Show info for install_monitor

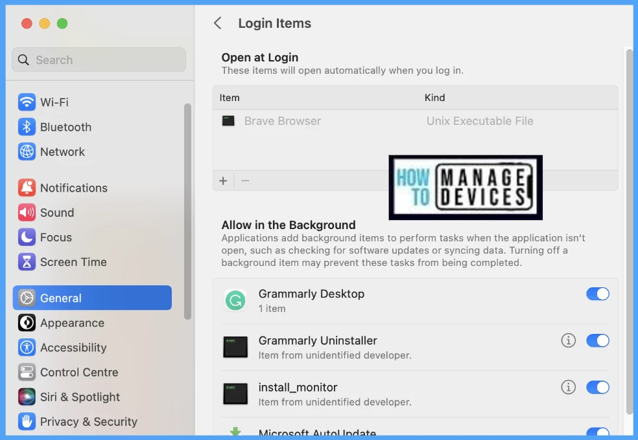point(569,387)
